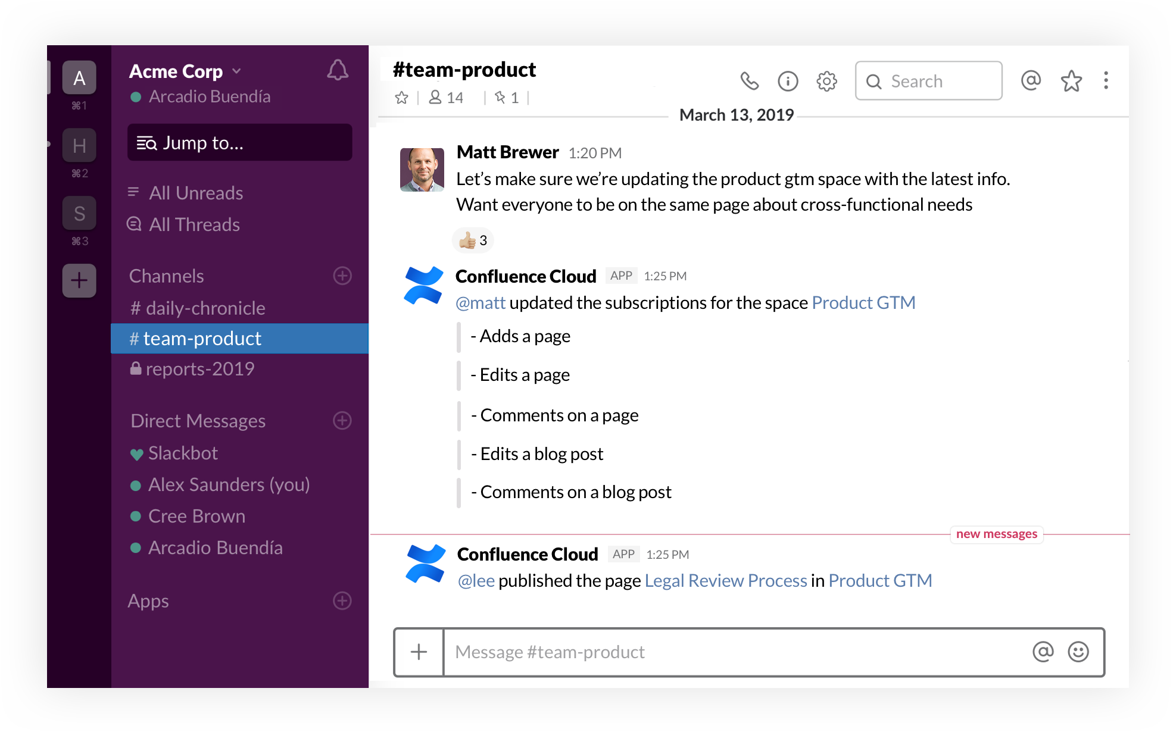1173x732 pixels.
Task: Click the '- Comments on a blog post' line
Action: click(571, 492)
